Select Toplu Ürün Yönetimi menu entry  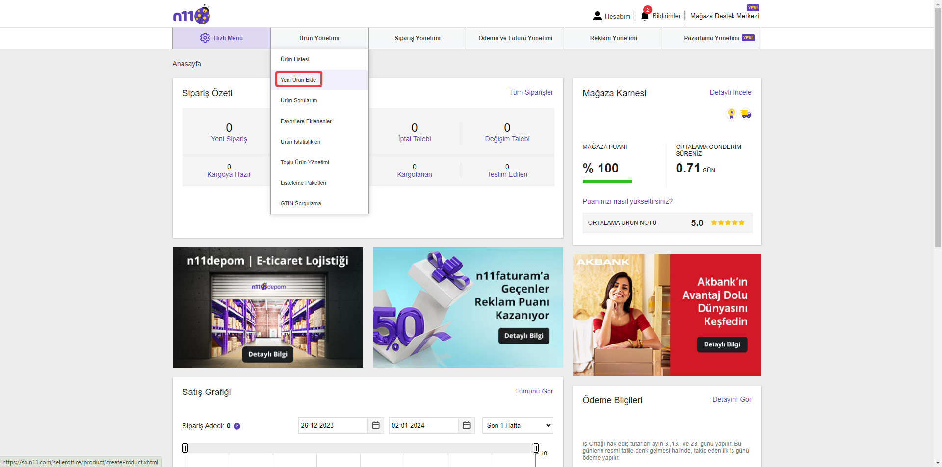click(319, 162)
